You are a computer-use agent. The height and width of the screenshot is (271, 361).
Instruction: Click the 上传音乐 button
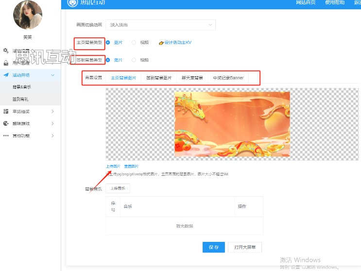[x=118, y=188]
